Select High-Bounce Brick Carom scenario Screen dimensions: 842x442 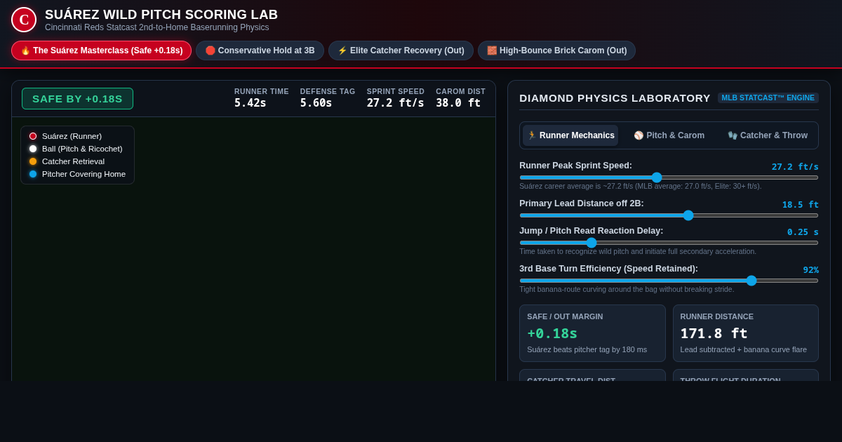click(x=556, y=51)
